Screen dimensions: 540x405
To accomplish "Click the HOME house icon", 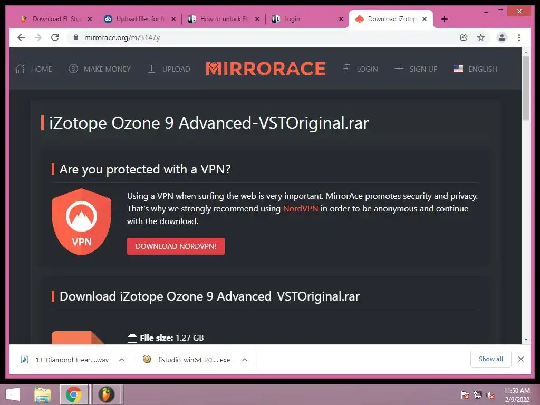I will [x=20, y=69].
